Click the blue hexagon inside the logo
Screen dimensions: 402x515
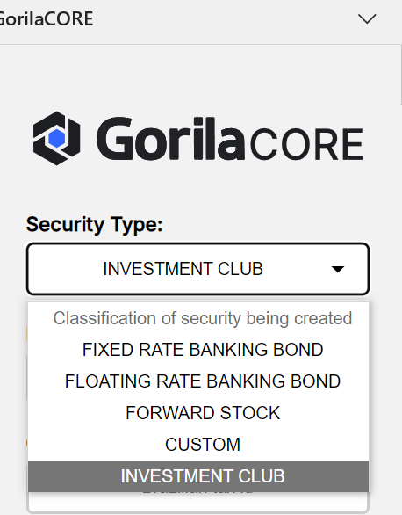(x=57, y=139)
